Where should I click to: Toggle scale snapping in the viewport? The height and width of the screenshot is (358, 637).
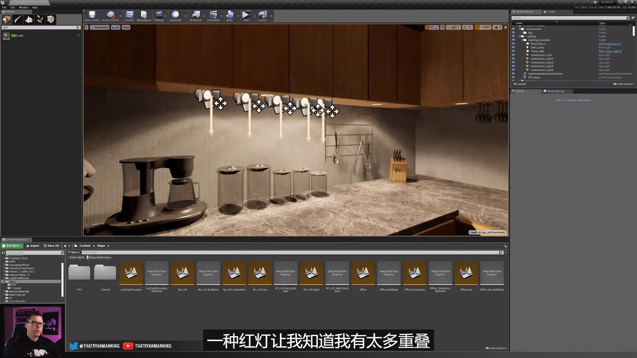coord(477,27)
